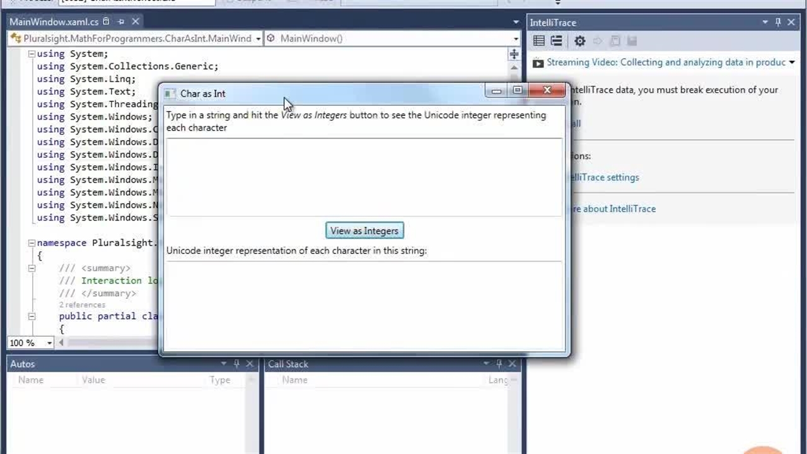Click the editor horizontal scrollbar left arrow
This screenshot has height=454, width=807.
click(61, 343)
